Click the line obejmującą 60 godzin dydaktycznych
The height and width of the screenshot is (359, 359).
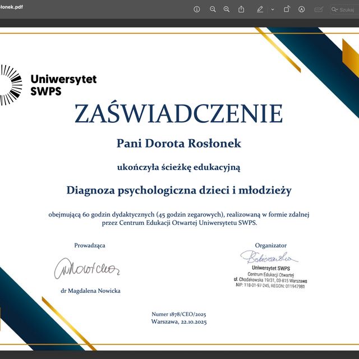[x=179, y=214]
